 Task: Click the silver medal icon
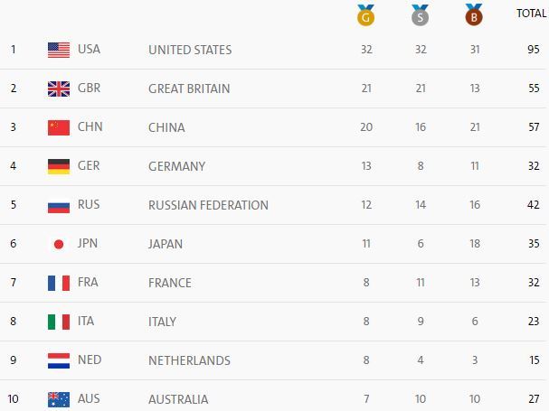click(x=421, y=15)
